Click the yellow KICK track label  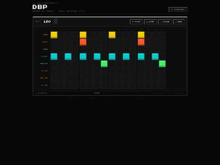[x=45, y=35]
